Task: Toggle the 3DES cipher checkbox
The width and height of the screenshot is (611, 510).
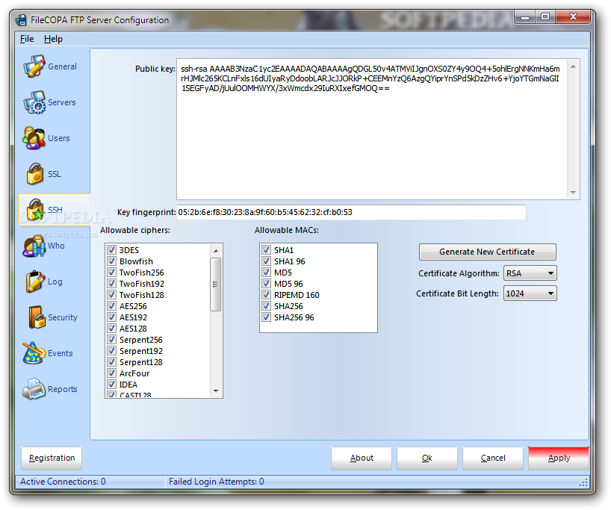Action: 112,249
